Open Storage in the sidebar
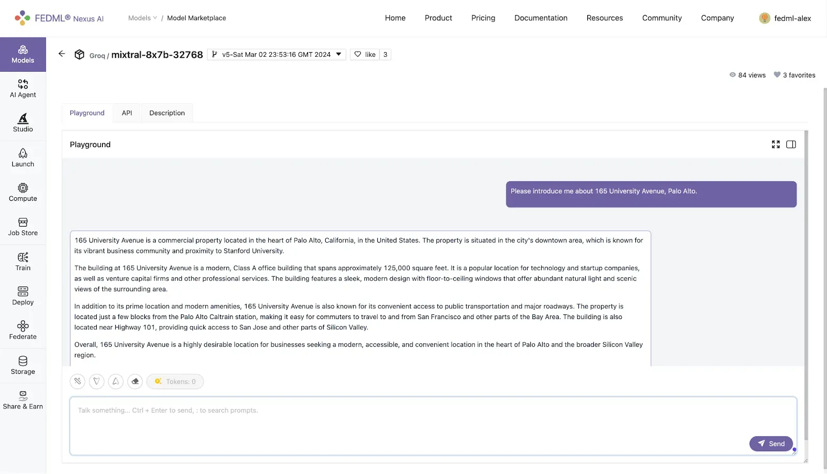The width and height of the screenshot is (827, 474). 23,366
